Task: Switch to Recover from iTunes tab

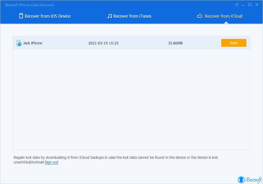Action: pyautogui.click(x=129, y=16)
